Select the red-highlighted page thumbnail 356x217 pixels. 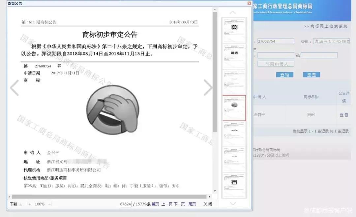point(234,107)
